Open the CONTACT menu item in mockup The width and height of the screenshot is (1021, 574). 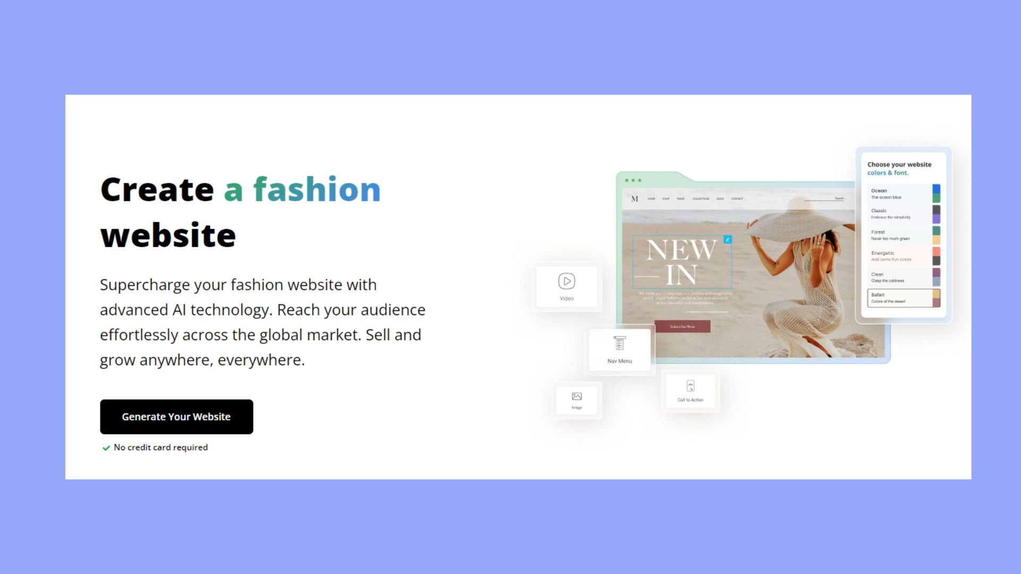[737, 199]
